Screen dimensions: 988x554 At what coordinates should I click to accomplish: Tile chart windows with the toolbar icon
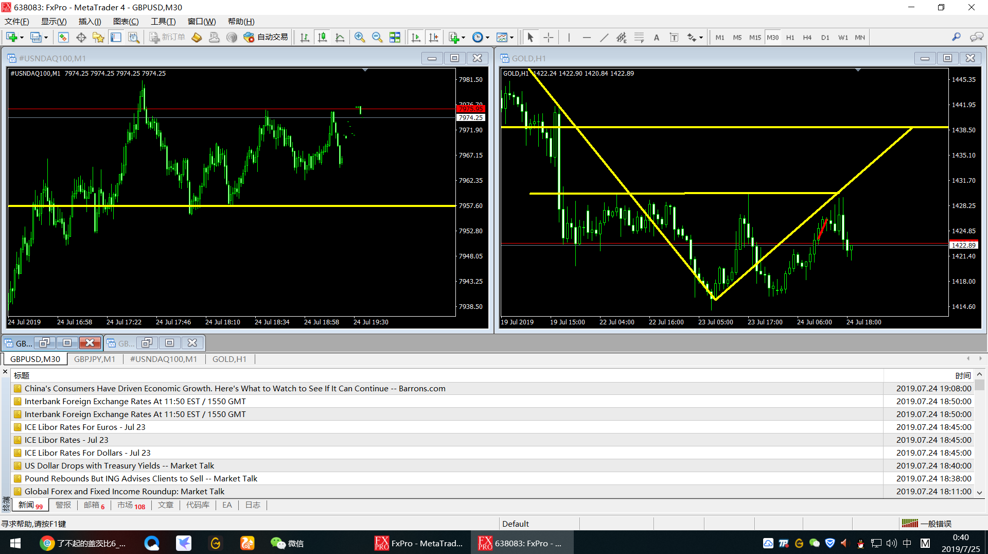click(x=395, y=37)
